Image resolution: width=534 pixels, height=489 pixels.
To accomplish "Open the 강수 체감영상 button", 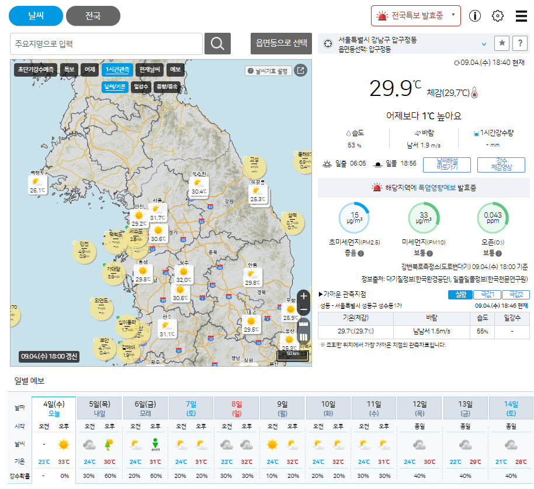I will 500,164.
